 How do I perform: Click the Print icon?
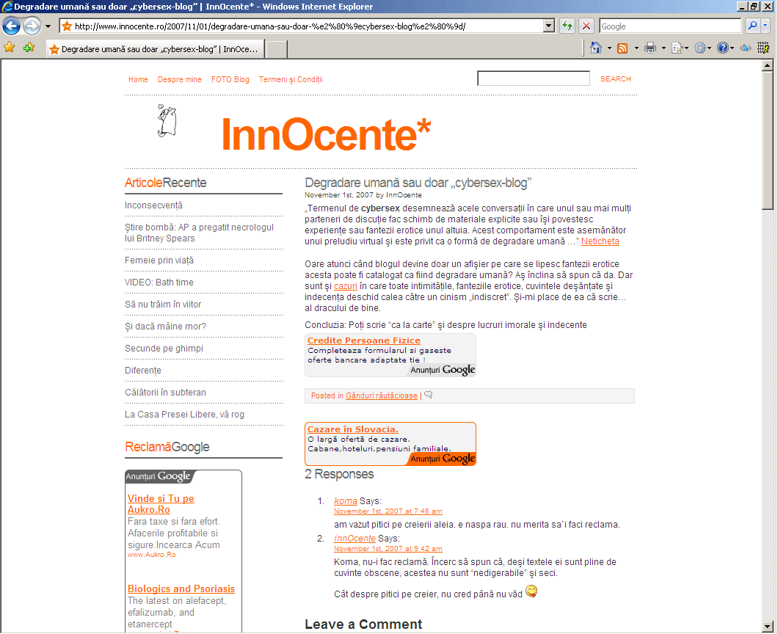650,48
